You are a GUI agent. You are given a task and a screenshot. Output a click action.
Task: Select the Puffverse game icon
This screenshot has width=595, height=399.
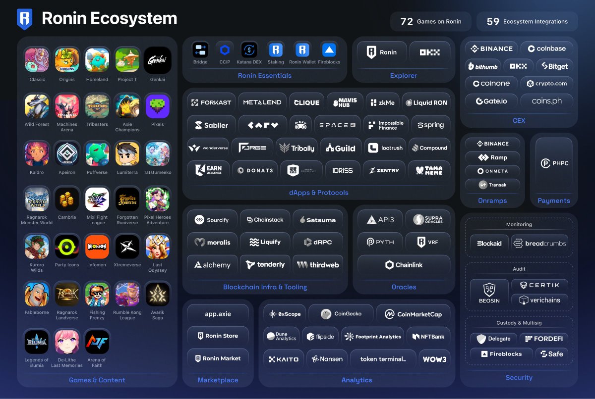(x=97, y=153)
